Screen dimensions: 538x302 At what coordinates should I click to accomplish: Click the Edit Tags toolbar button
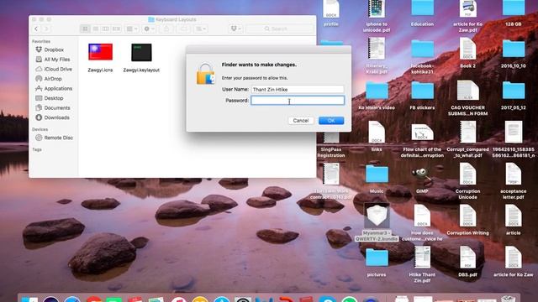183,29
